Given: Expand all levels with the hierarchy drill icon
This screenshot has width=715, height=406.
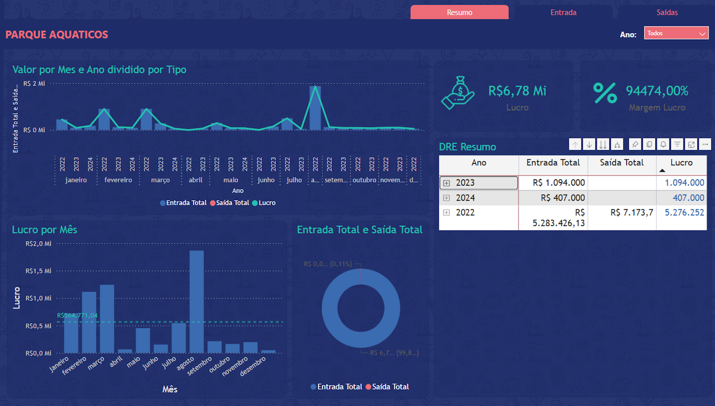Looking at the screenshot, I should point(617,144).
